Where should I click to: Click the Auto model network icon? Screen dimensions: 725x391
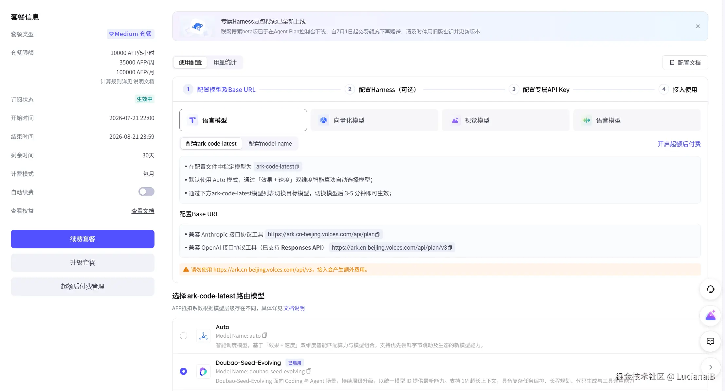coord(203,336)
